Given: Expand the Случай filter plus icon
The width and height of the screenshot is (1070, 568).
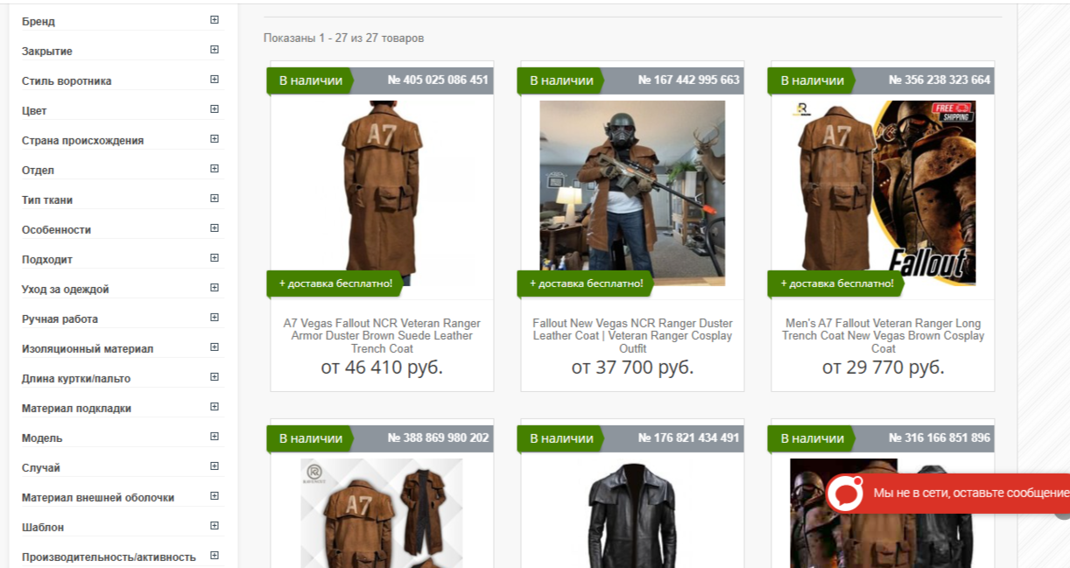Looking at the screenshot, I should point(215,466).
